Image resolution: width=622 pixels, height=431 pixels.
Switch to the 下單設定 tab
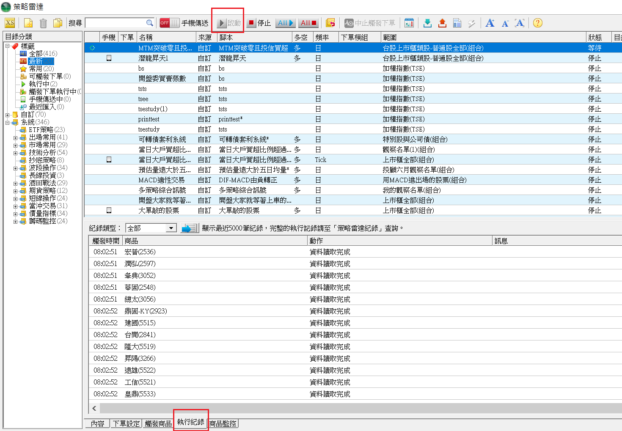point(126,423)
